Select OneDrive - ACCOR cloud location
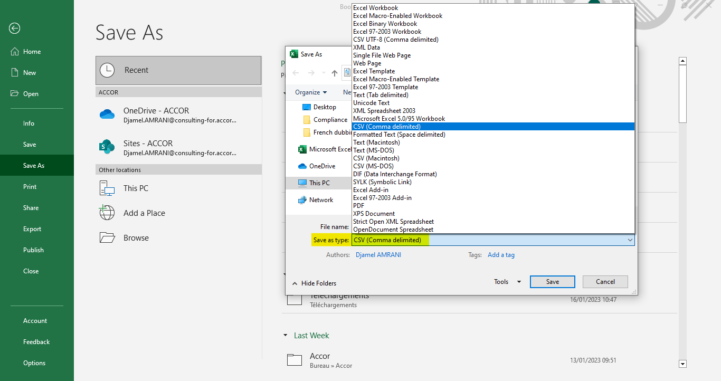 [178, 115]
